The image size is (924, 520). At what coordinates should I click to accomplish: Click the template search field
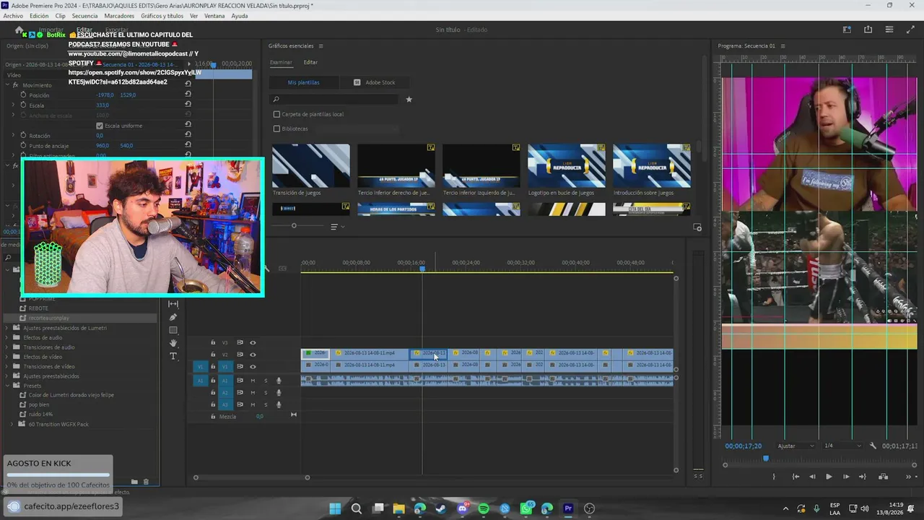point(334,100)
